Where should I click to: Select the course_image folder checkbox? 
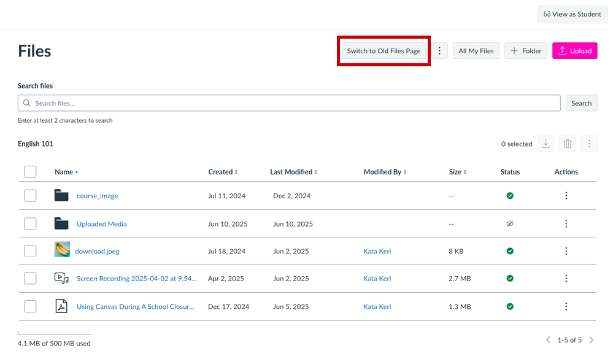pyautogui.click(x=30, y=196)
